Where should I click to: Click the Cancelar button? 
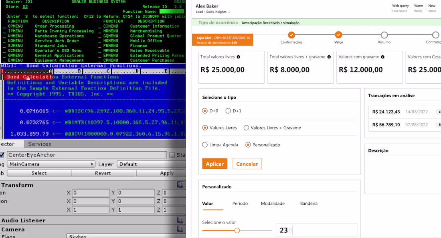pos(247,164)
